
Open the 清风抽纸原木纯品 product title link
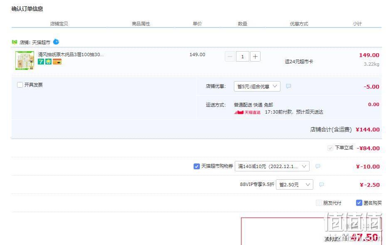pyautogui.click(x=71, y=54)
